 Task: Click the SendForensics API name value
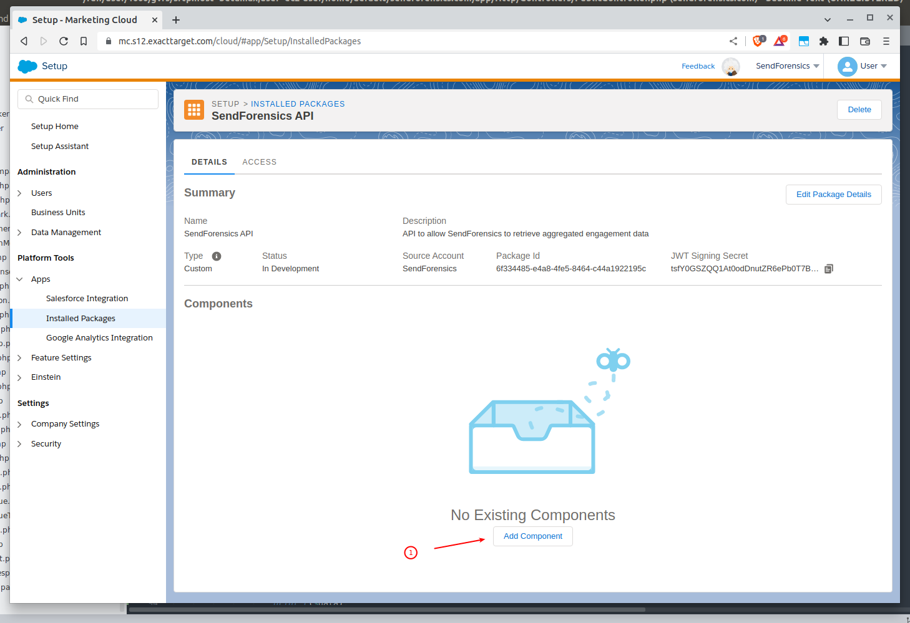tap(218, 234)
